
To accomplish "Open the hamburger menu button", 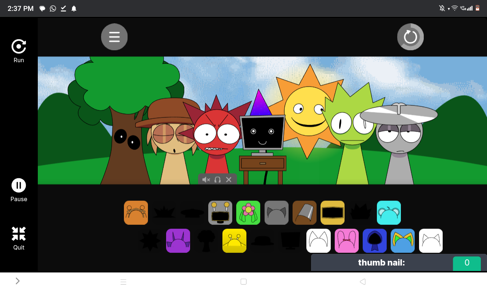I will [x=114, y=37].
